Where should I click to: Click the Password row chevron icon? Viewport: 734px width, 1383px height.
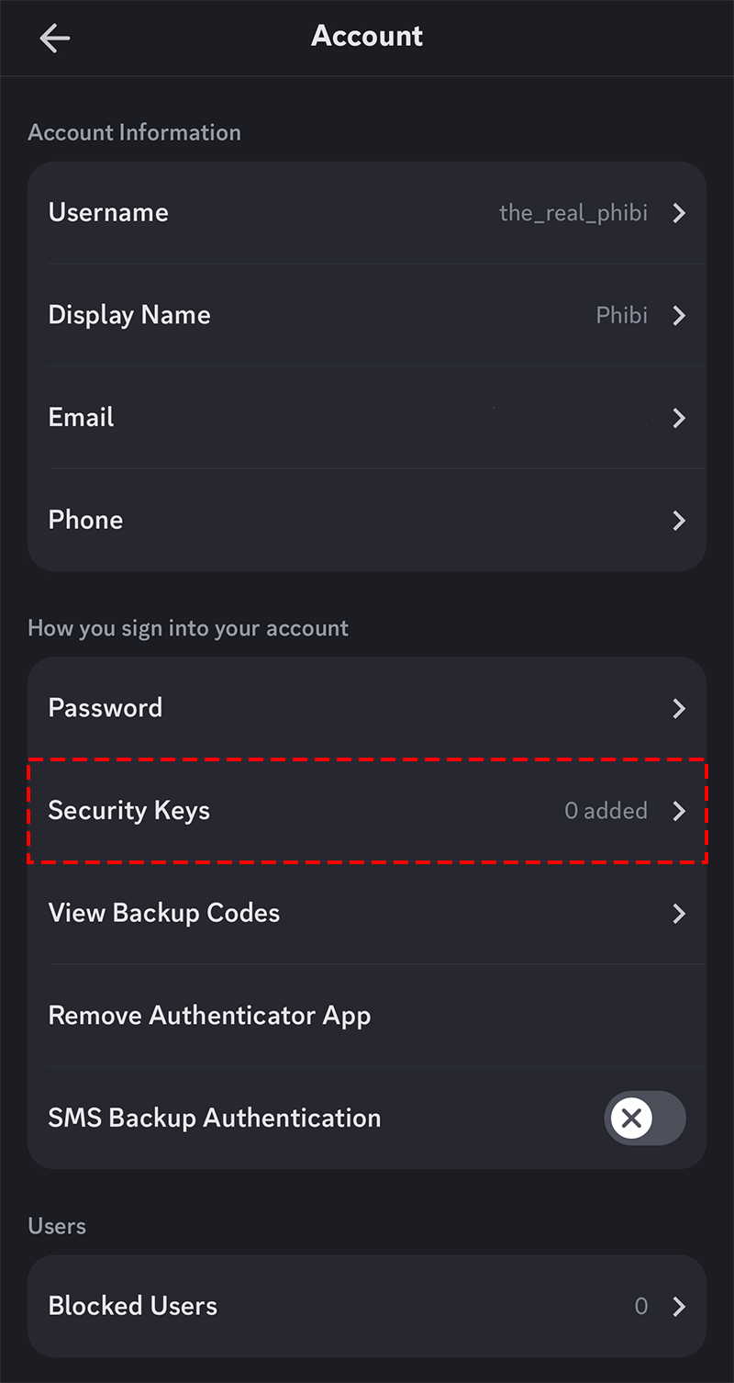(679, 708)
